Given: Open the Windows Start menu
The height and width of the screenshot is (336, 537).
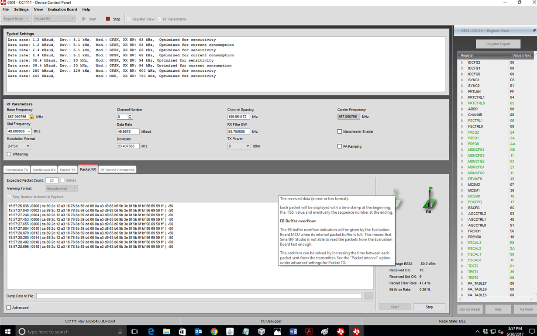Looking at the screenshot, I should tap(7, 332).
